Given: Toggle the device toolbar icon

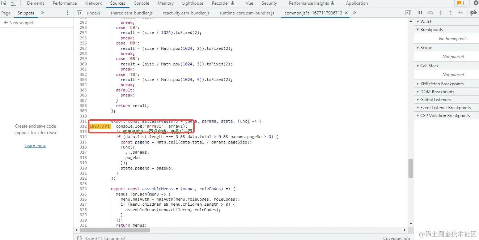Looking at the screenshot, I should 13,3.
